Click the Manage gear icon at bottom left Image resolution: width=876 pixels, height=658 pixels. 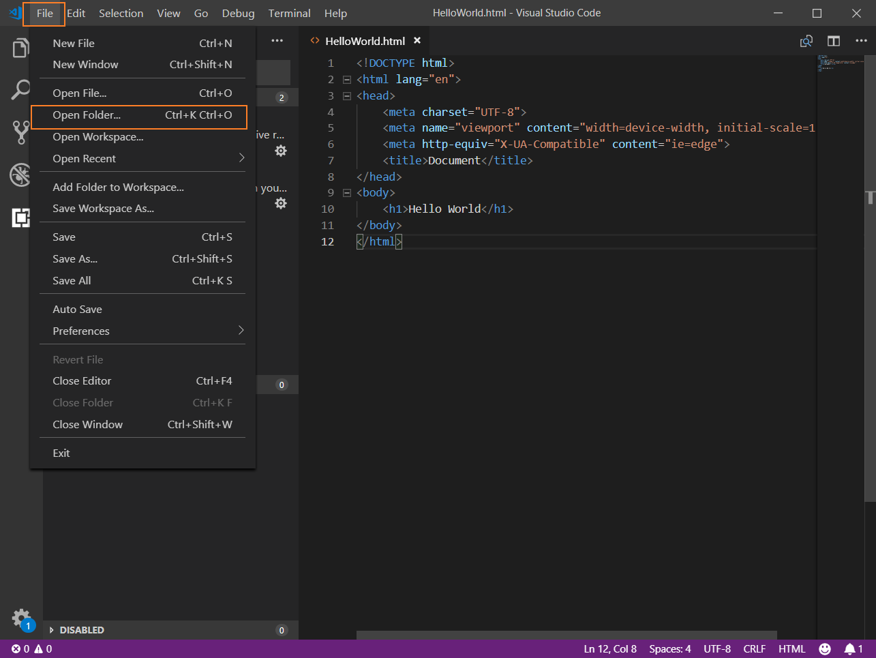pos(21,618)
